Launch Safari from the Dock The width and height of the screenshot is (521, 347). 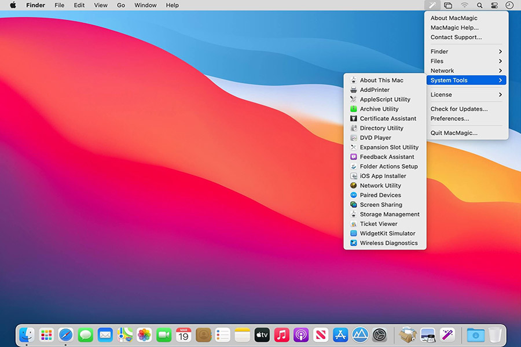65,334
